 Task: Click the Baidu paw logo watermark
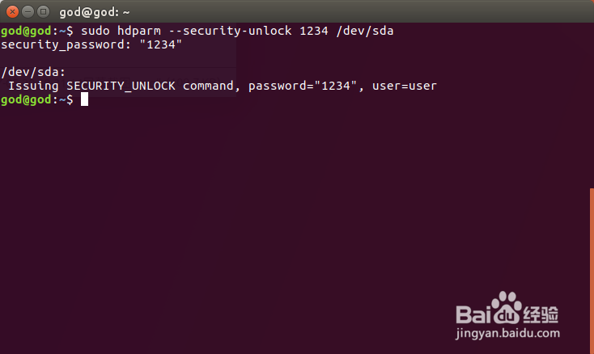point(507,308)
